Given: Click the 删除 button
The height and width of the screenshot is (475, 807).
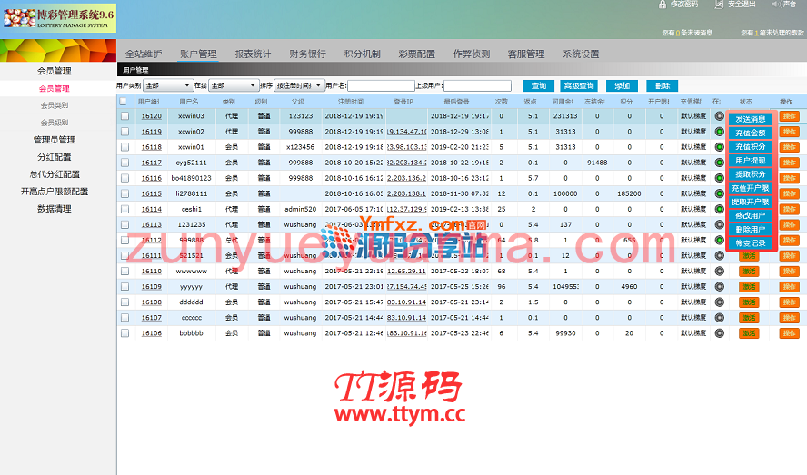Looking at the screenshot, I should pyautogui.click(x=663, y=85).
